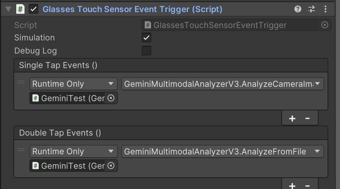Open component help reference icon
This screenshot has width=340, height=189.
[298, 9]
